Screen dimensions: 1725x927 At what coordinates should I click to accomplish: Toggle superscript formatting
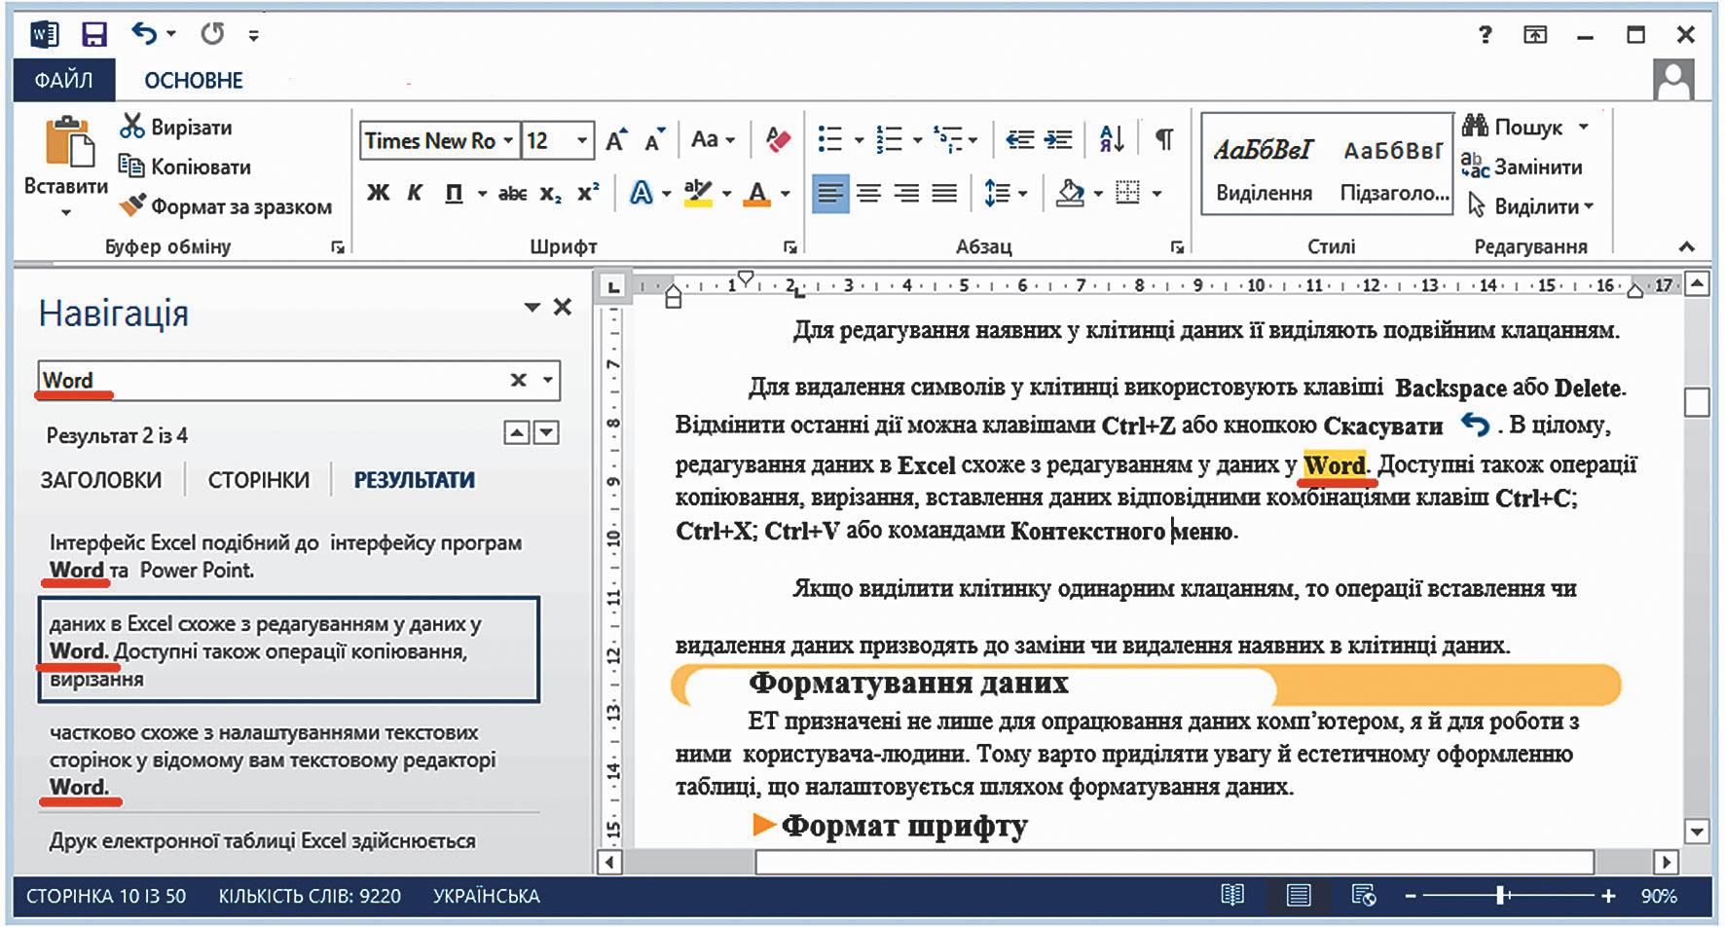[588, 192]
